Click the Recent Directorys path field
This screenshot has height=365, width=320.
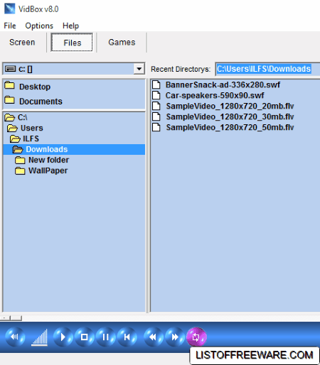point(267,69)
